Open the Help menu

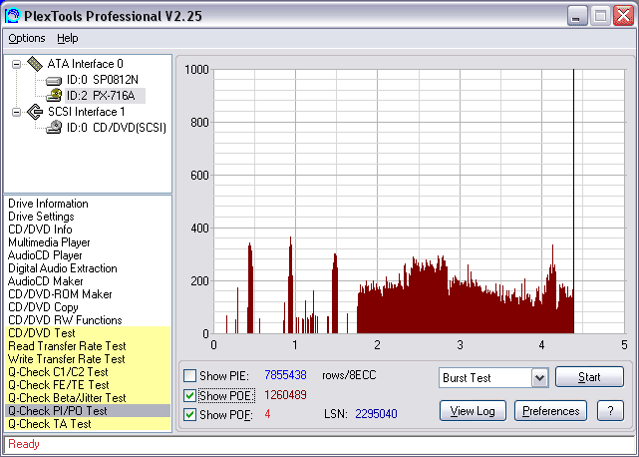(67, 38)
